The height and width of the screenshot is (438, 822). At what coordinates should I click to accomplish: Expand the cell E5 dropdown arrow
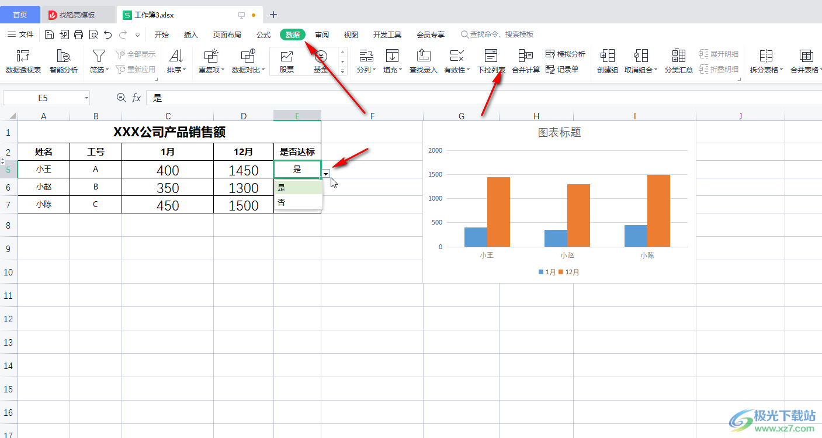coord(326,173)
